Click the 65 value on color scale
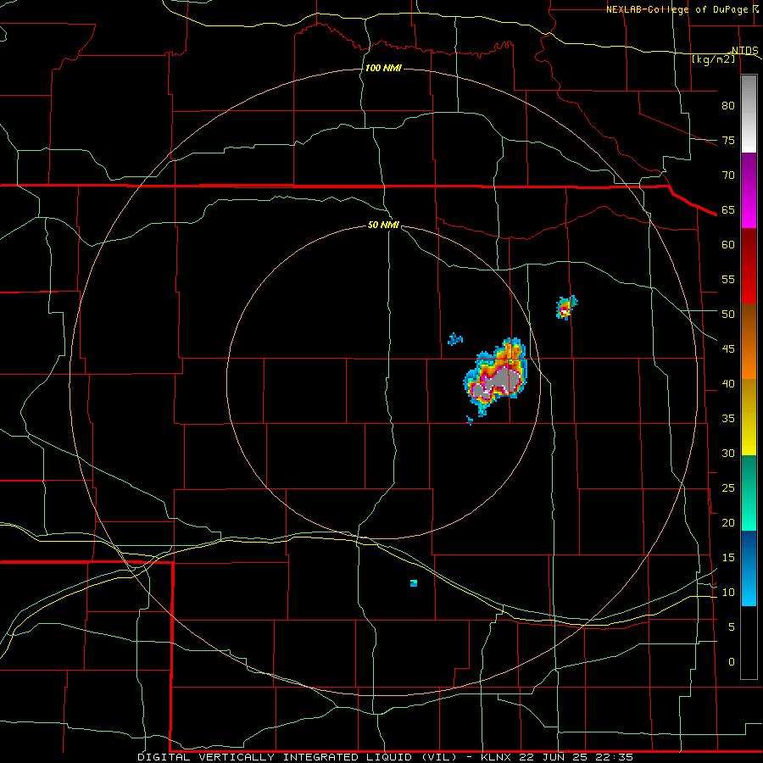763x763 pixels. (728, 209)
